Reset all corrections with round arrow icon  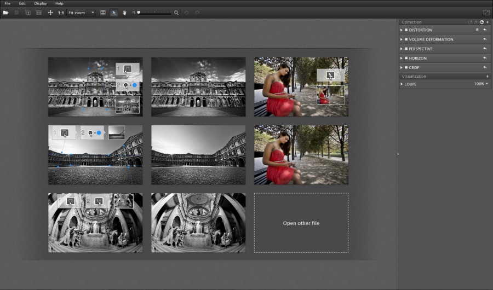481,22
